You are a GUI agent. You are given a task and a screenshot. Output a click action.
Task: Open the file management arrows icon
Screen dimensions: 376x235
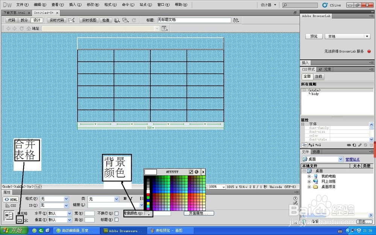236,20
